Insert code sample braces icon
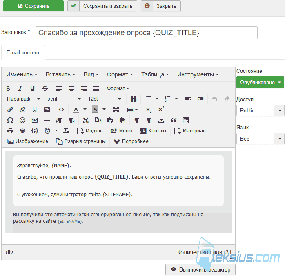The width and height of the screenshot is (285, 276). pyautogui.click(x=35, y=131)
